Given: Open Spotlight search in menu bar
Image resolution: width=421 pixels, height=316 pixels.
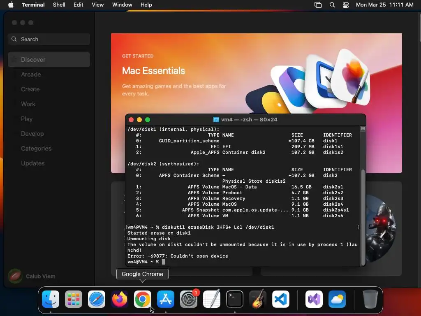Looking at the screenshot, I should point(332,5).
